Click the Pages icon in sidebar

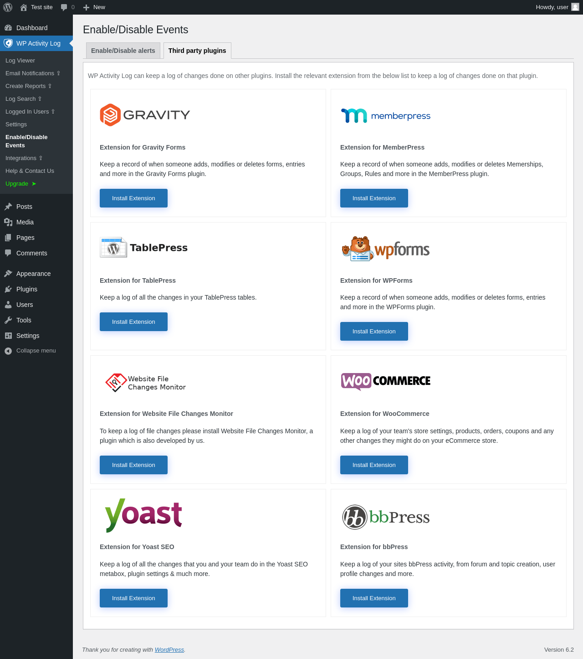click(x=8, y=238)
